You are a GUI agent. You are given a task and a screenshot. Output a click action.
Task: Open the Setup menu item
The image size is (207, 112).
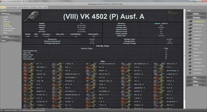[40, 7]
